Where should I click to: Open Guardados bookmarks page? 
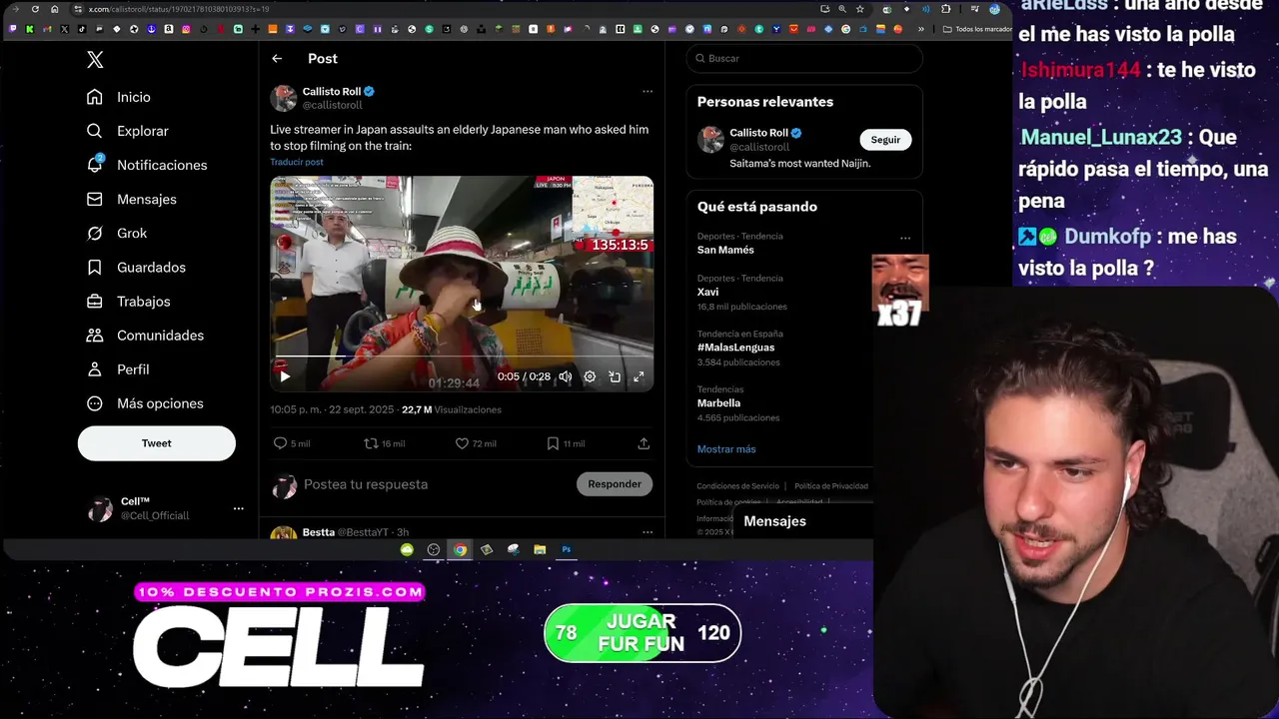pyautogui.click(x=137, y=267)
